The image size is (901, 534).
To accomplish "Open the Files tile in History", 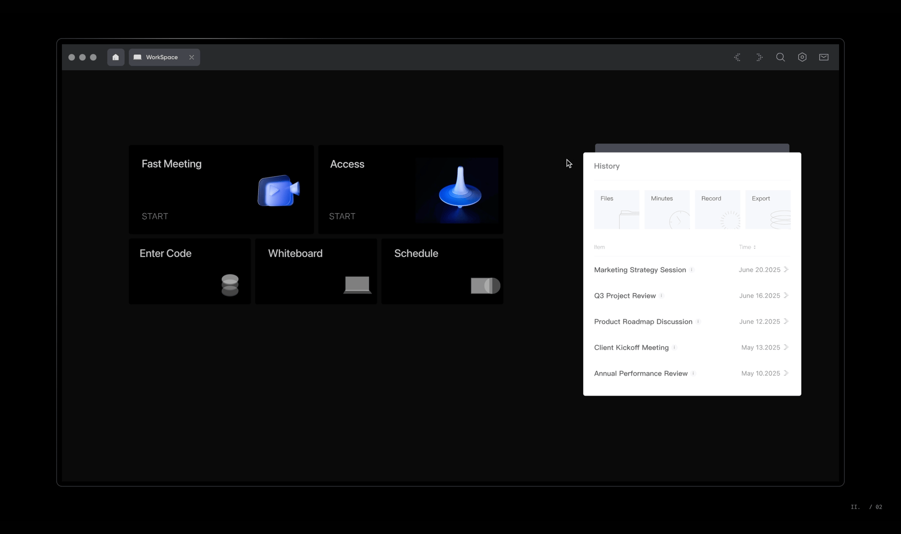I will coord(617,209).
